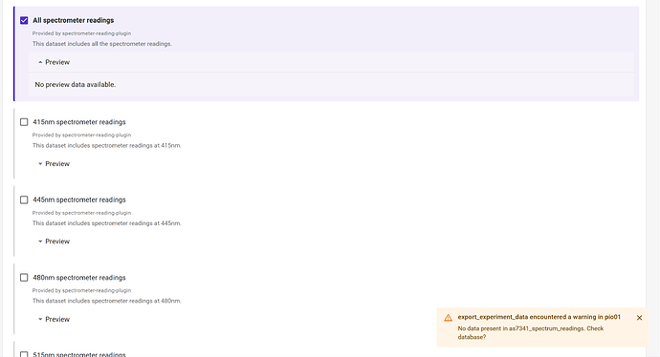
Task: Click the dropdown arrow beside 445nm Preview
Action: 40,241
